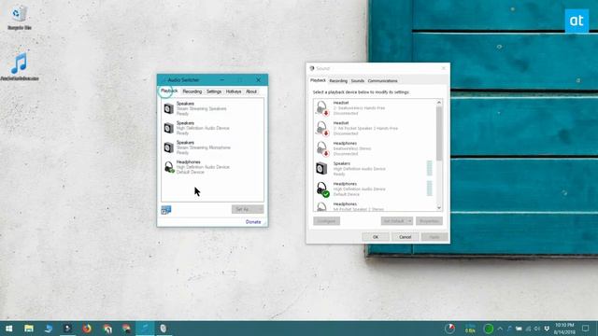Open the taskbar clock and date
Image resolution: width=598 pixels, height=336 pixels.
(564, 329)
